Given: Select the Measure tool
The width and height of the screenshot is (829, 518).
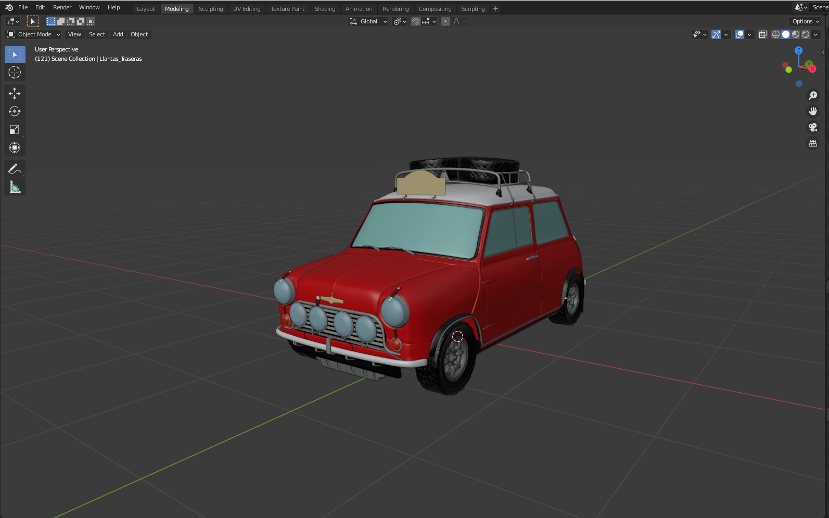Looking at the screenshot, I should pos(15,187).
